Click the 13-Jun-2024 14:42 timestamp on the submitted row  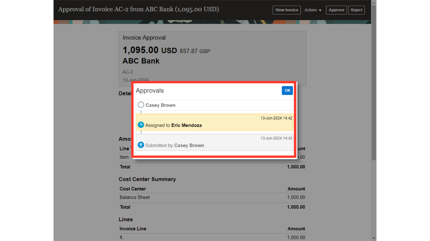[276, 138]
